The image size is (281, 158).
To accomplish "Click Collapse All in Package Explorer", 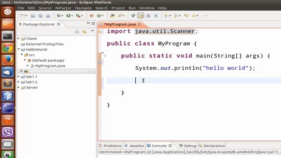I will point(77,32).
